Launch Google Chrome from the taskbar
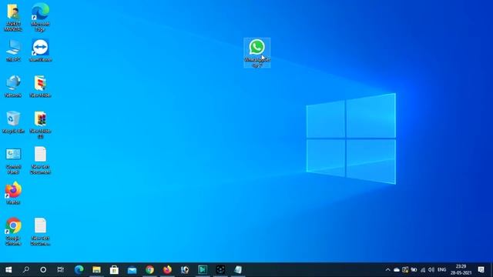Image resolution: width=493 pixels, height=277 pixels. (x=149, y=270)
